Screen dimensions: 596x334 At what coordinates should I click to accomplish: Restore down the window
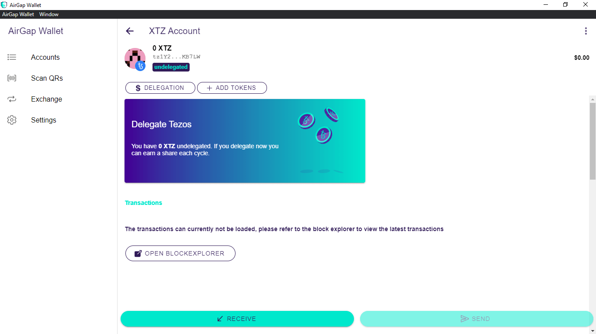tap(565, 5)
